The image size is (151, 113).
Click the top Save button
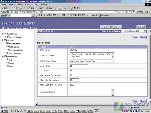pos(135,37)
